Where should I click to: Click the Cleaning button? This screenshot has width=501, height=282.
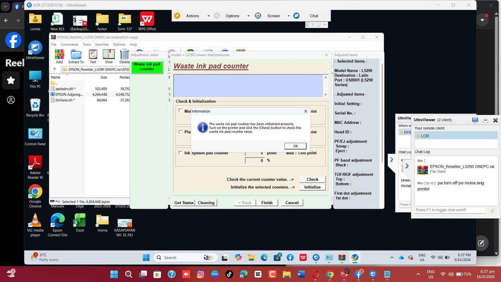[206, 203]
